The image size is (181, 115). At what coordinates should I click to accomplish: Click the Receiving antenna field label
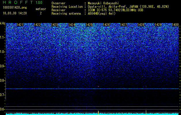tap(66, 14)
